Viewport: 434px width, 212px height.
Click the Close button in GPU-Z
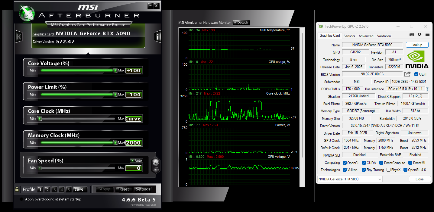pos(419,179)
